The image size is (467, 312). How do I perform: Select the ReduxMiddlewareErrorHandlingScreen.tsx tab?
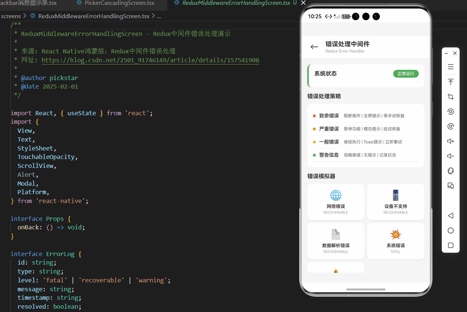[236, 3]
